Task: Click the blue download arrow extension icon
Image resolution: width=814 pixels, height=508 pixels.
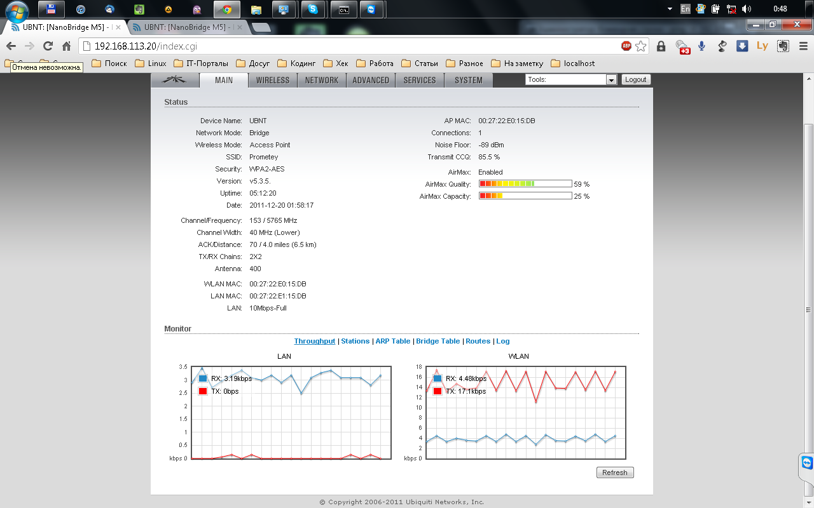Action: (x=742, y=46)
